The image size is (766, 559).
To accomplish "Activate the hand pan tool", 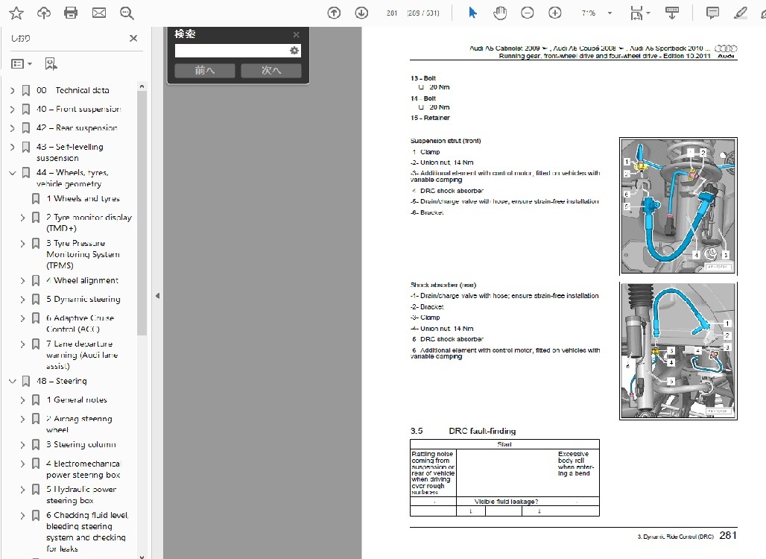I will pos(500,13).
